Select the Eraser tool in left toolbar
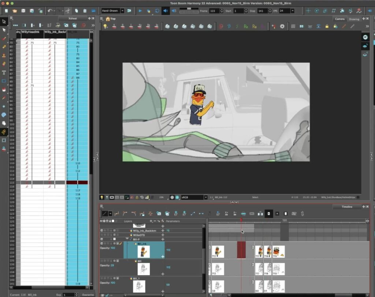375x297 pixels. [4, 64]
